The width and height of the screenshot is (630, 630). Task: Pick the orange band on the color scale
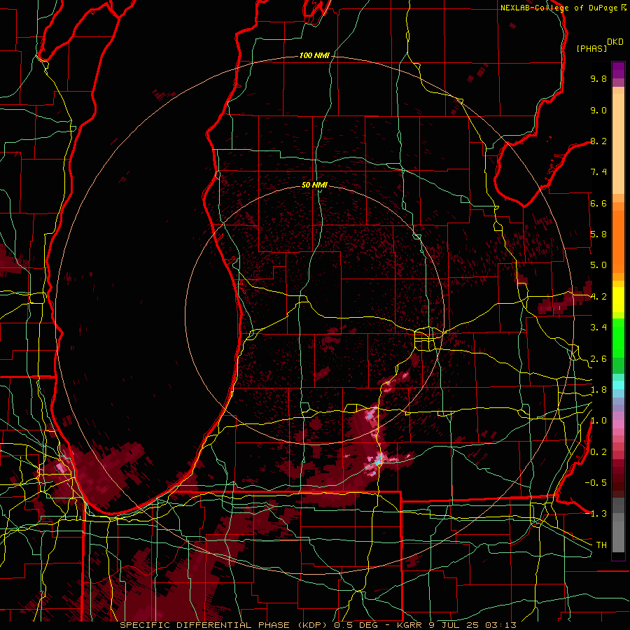(x=618, y=242)
